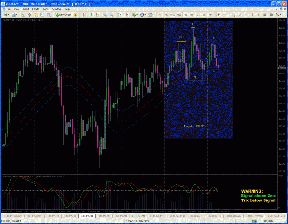Show the Data Window panel icon
288x224 pixels.
(29, 15)
